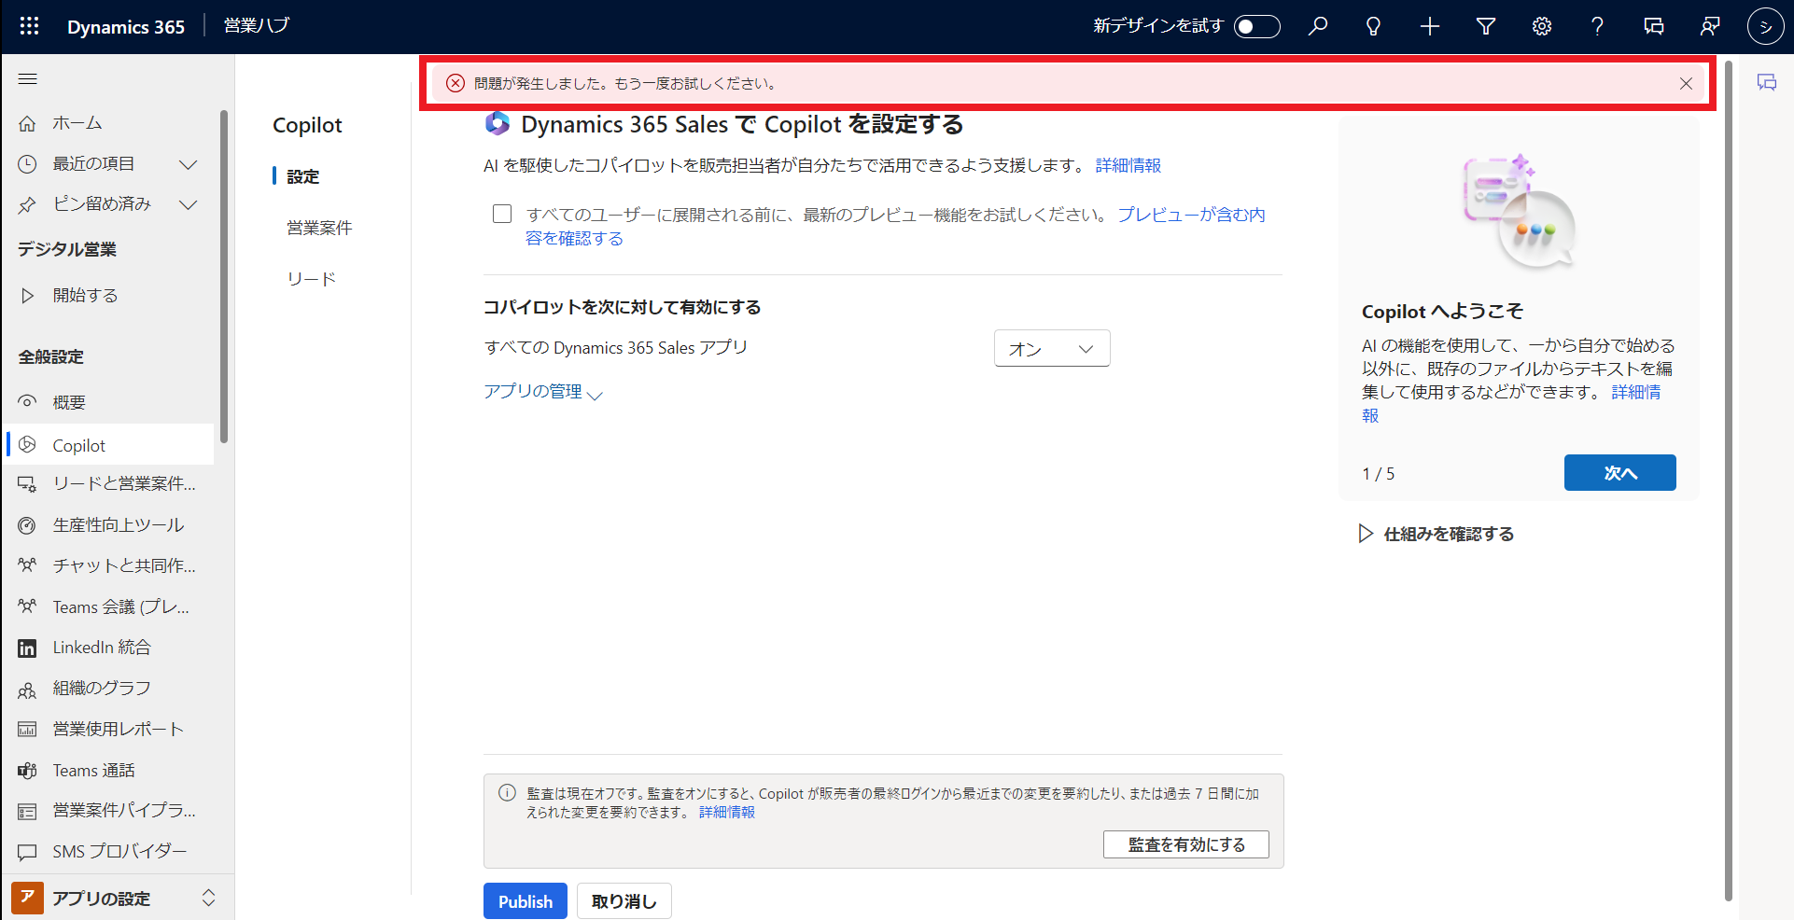Open the advanced find filter icon
This screenshot has width=1794, height=920.
click(1486, 26)
